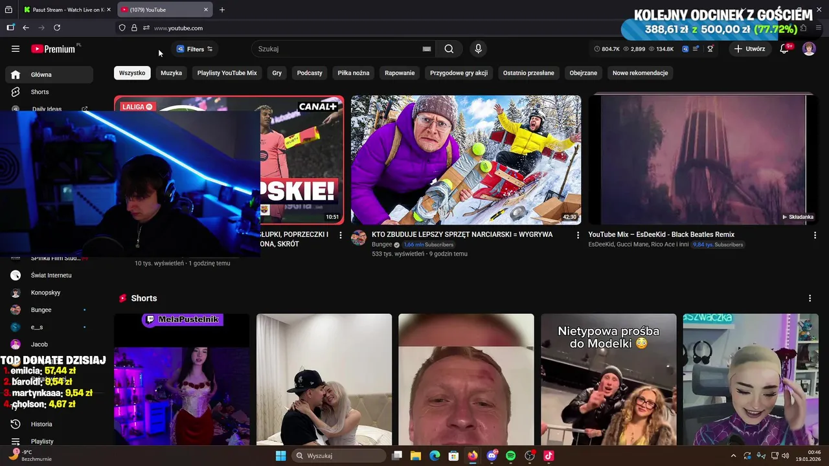Image resolution: width=829 pixels, height=466 pixels.
Task: Open the Firefox tab list icon
Action: click(x=8, y=10)
